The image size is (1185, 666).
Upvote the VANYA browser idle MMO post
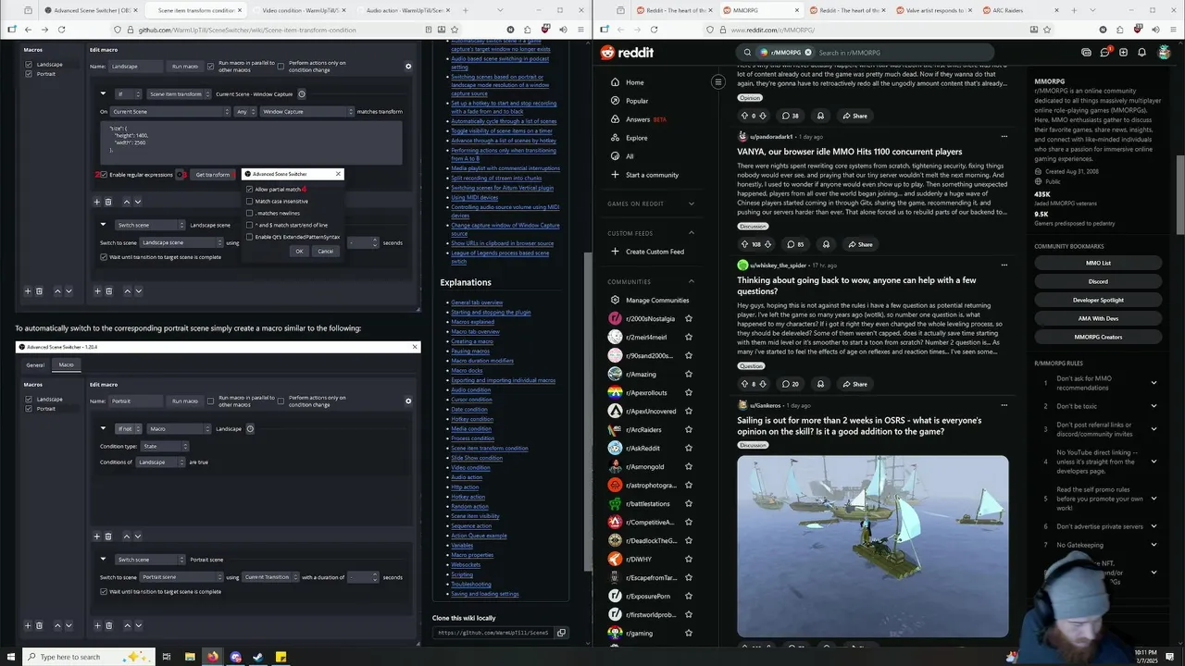click(744, 244)
